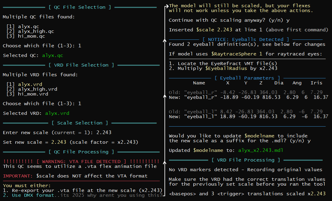Image resolution: width=332 pixels, height=201 pixels.
Task: Click step "1. Locate the EyeRefract VMT file(s)"
Action: coord(223,64)
